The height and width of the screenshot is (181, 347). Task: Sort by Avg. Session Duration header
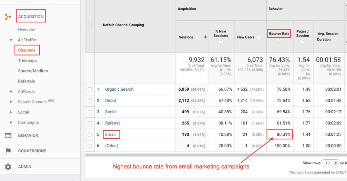pyautogui.click(x=328, y=37)
